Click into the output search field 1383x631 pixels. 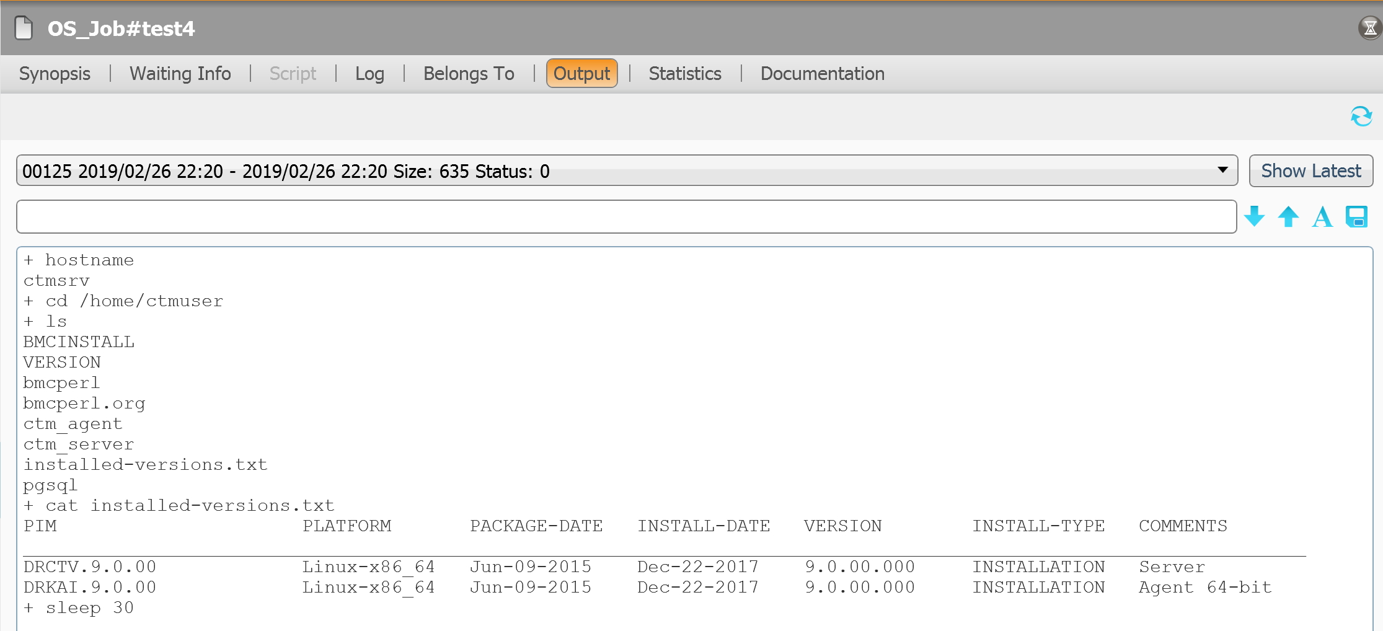click(626, 216)
